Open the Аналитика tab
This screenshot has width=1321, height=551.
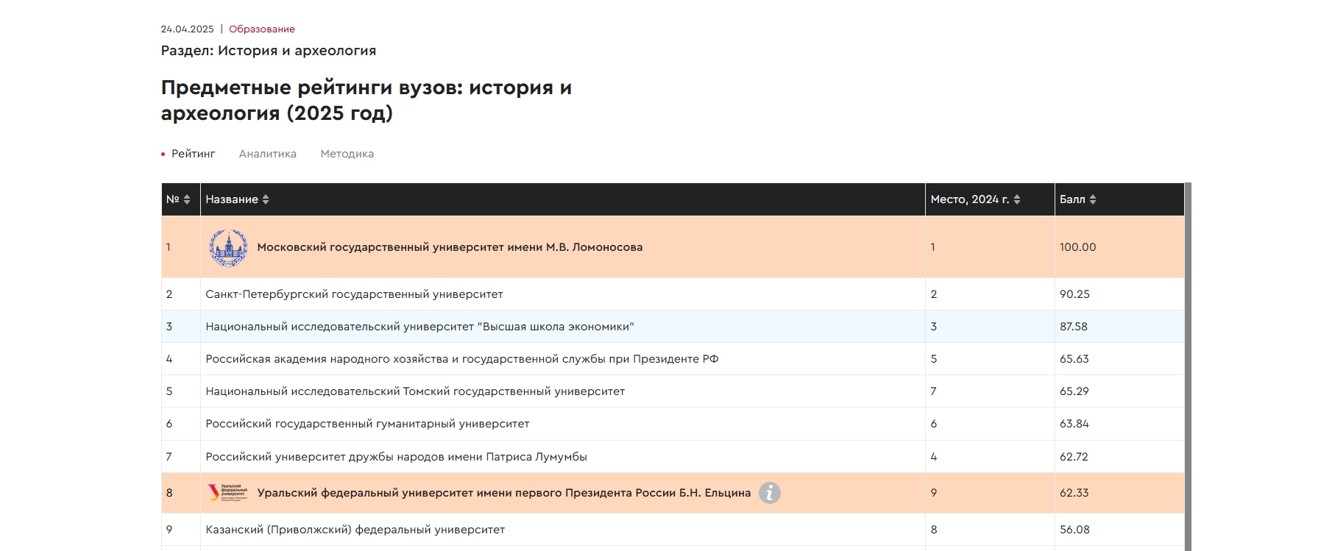click(268, 154)
